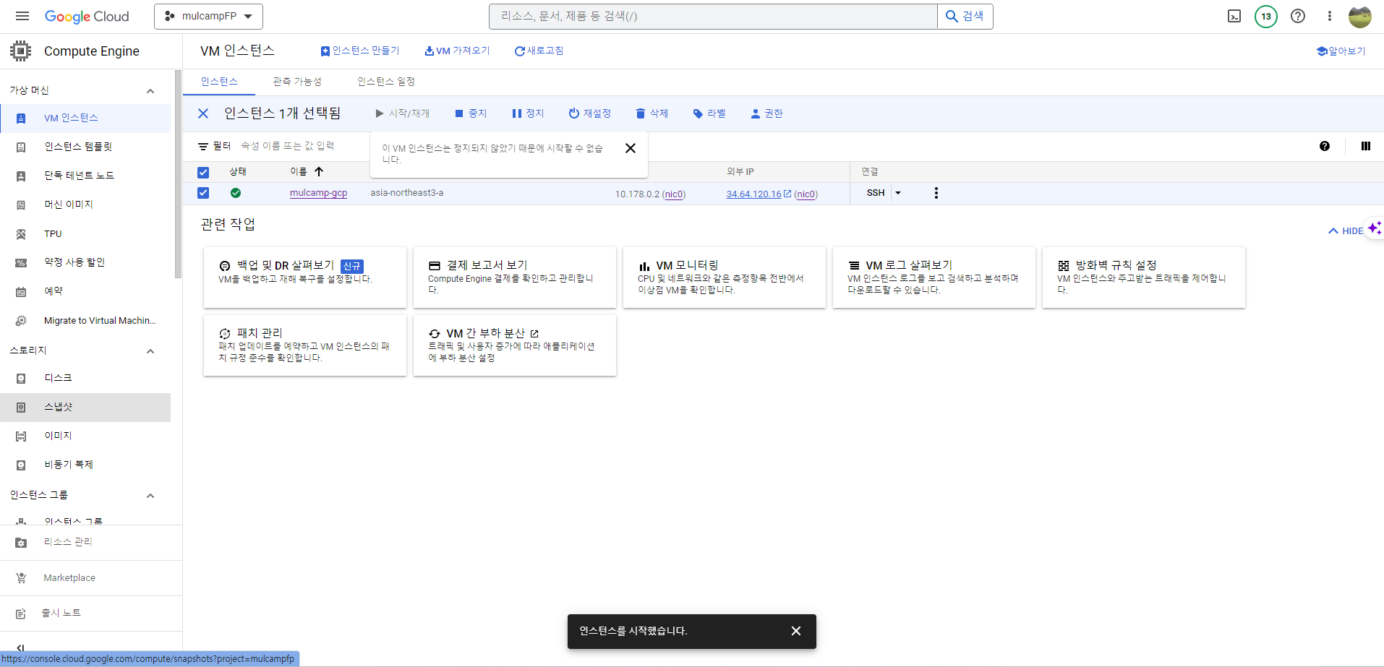Click the Suspend (정지) instance button

point(528,113)
